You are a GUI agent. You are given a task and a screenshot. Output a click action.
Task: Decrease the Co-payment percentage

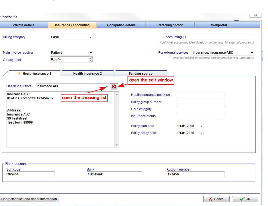tap(90, 61)
